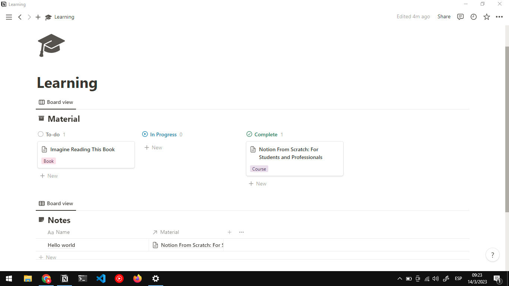Click the Learning page title
The width and height of the screenshot is (509, 286).
click(67, 83)
